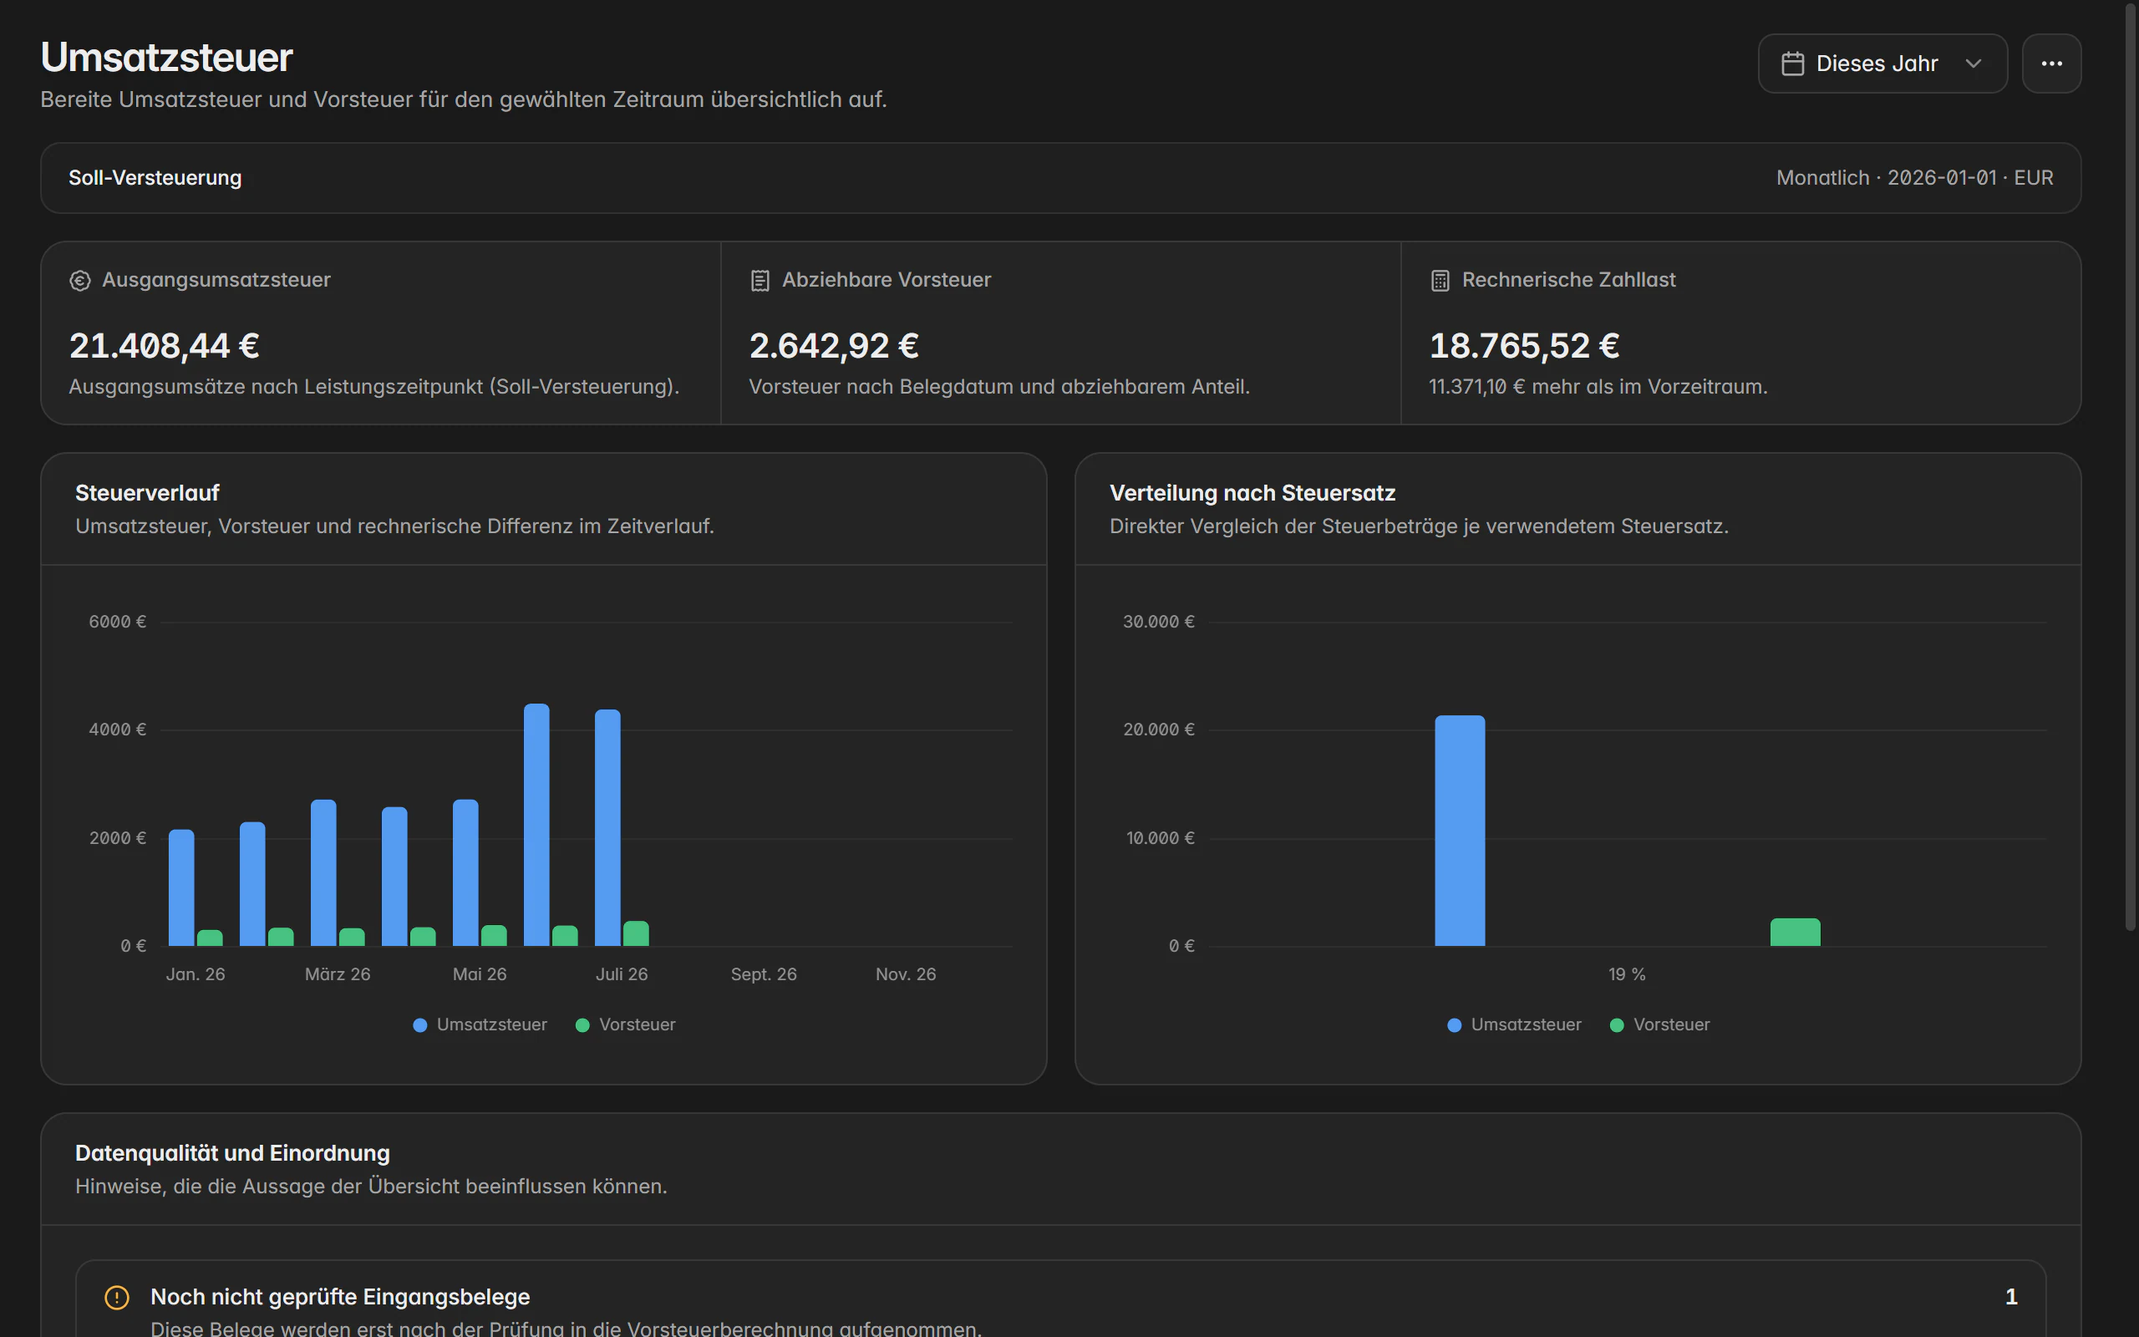Click the 20.000 € axis label
This screenshot has width=2139, height=1337.
click(x=1159, y=730)
